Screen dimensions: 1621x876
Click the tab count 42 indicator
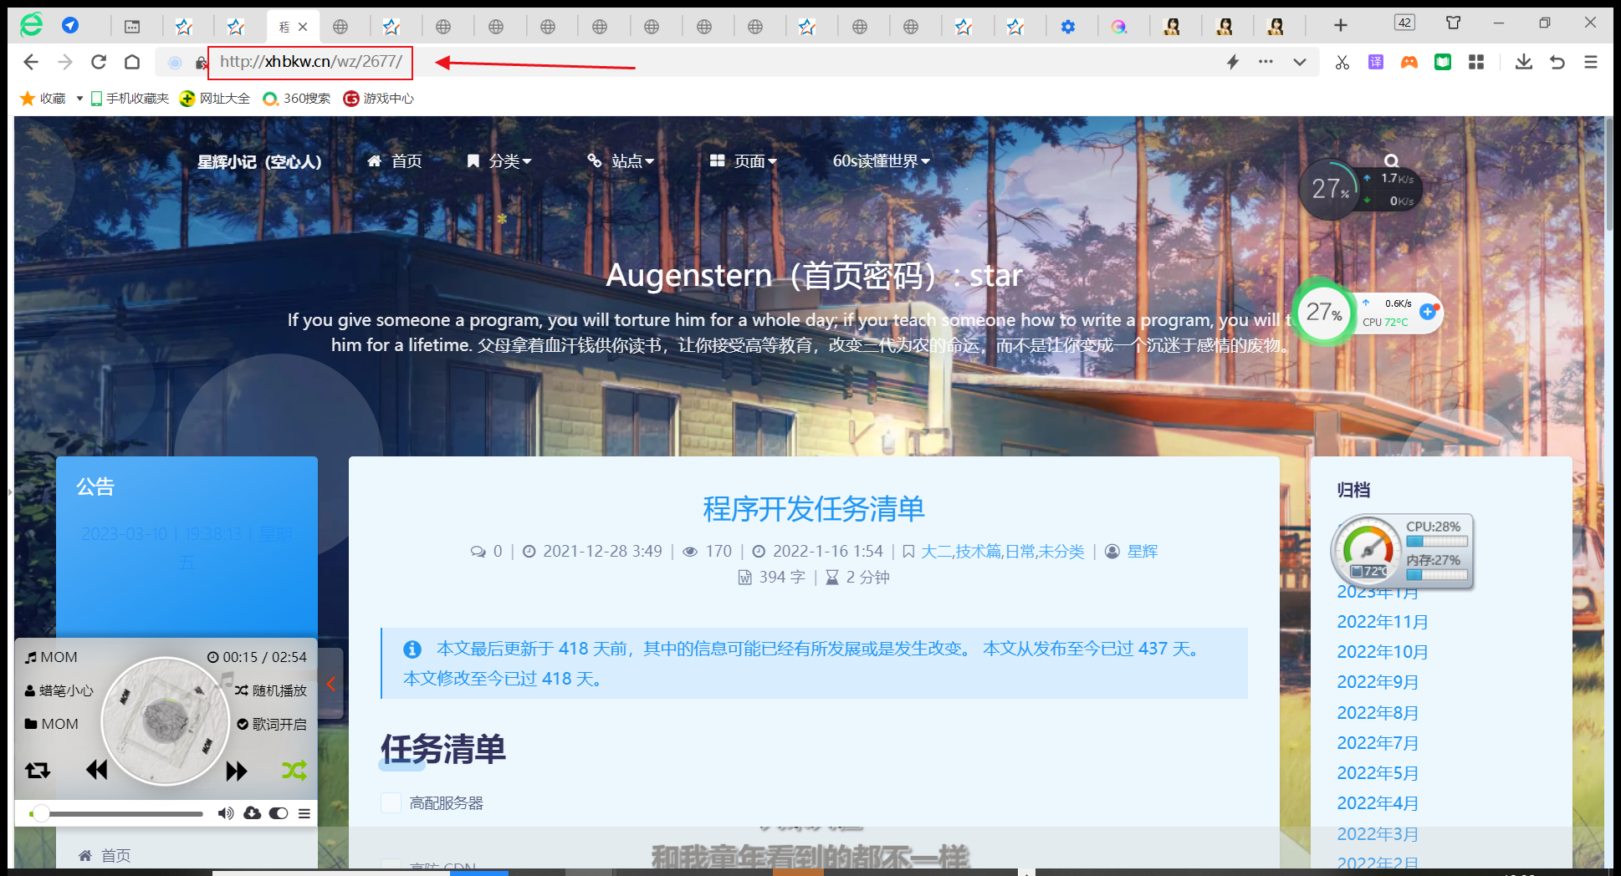pyautogui.click(x=1405, y=23)
